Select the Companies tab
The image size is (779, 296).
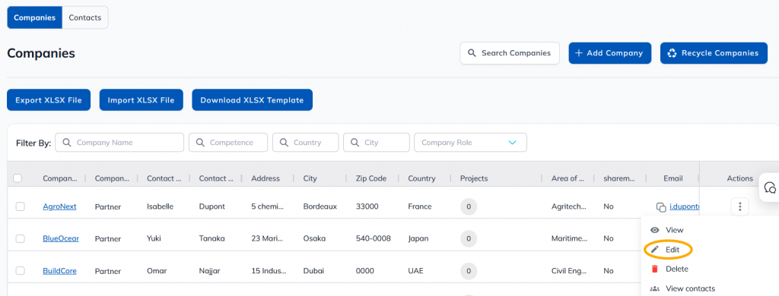pyautogui.click(x=34, y=17)
